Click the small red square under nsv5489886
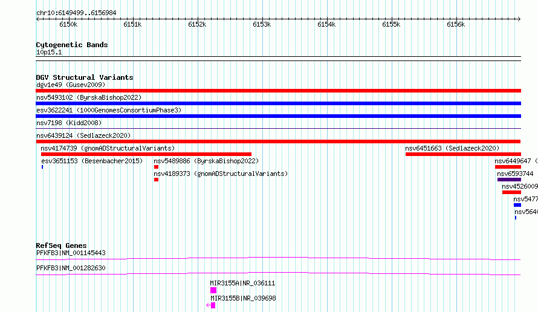This screenshot has height=312, width=538. (156, 167)
